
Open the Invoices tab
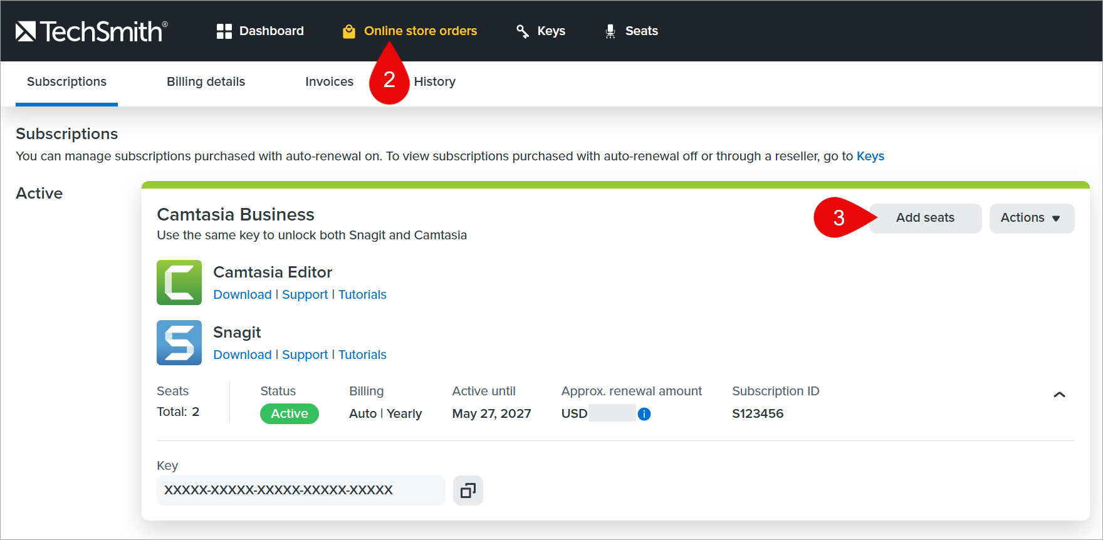coord(329,81)
